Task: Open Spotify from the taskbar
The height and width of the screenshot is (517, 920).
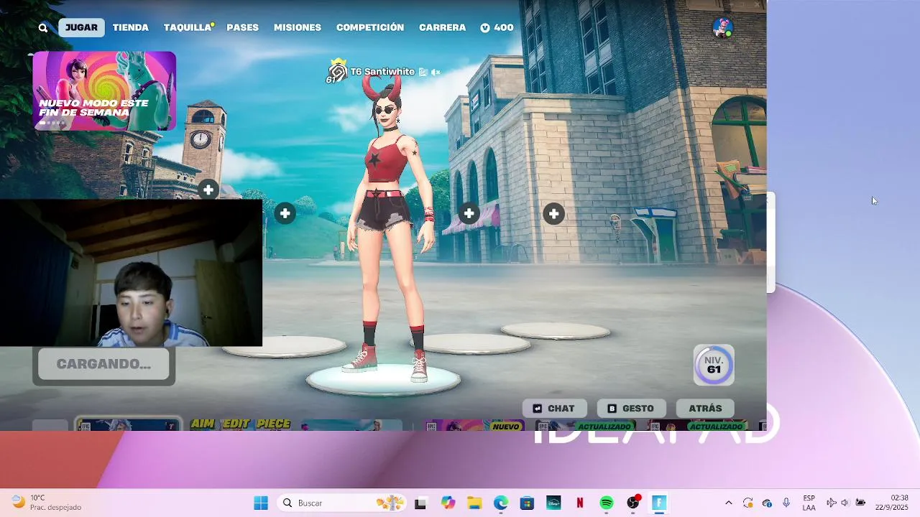Action: coord(607,503)
